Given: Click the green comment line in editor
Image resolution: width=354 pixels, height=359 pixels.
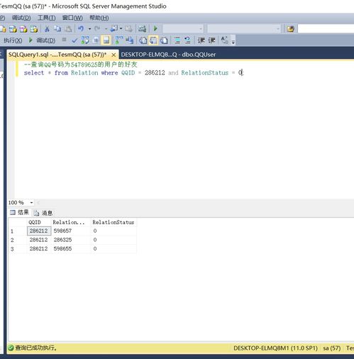Looking at the screenshot, I should click(x=81, y=65).
